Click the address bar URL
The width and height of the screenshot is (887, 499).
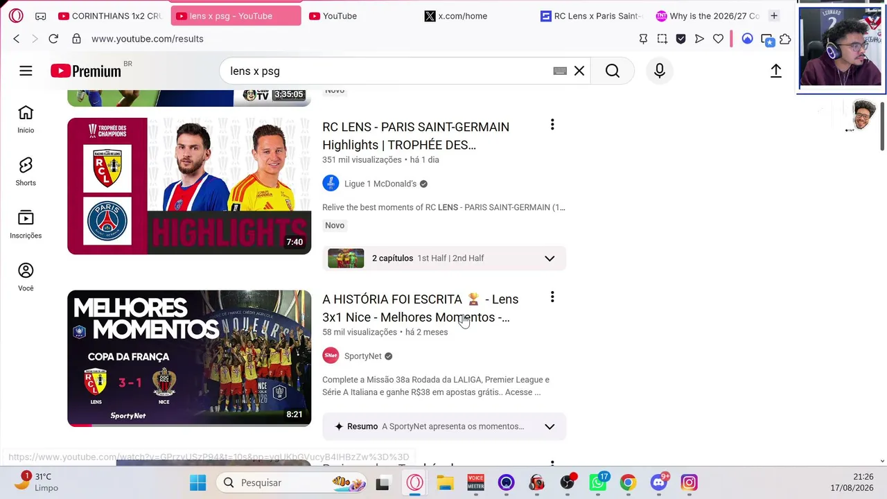pyautogui.click(x=148, y=39)
